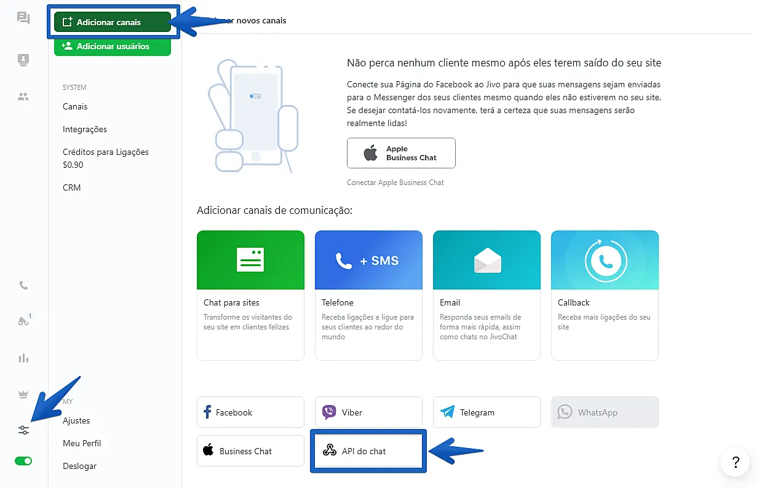
Task: Select API do chat channel option
Action: pyautogui.click(x=368, y=451)
